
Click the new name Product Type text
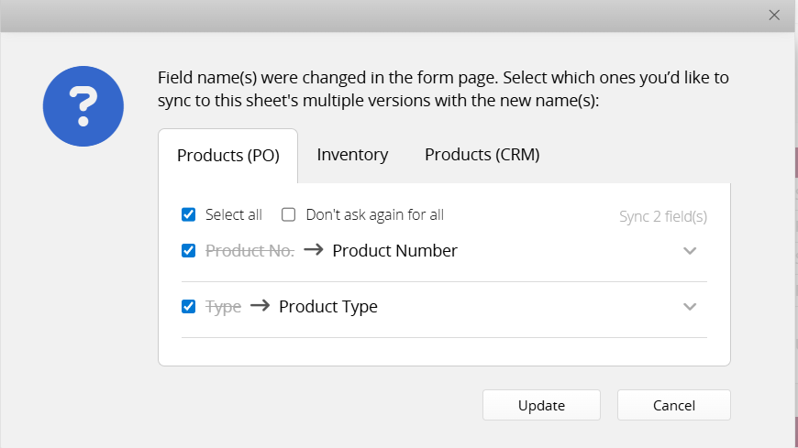click(328, 307)
